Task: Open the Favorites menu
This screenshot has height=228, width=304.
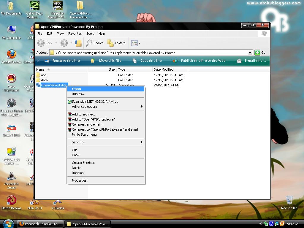Action: pyautogui.click(x=75, y=34)
